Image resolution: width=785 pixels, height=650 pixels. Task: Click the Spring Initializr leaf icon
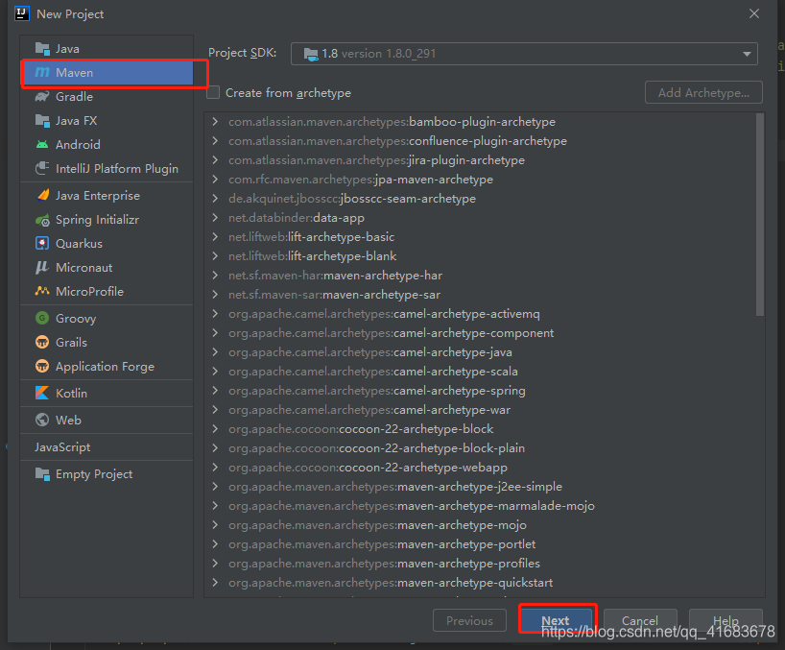pyautogui.click(x=42, y=220)
